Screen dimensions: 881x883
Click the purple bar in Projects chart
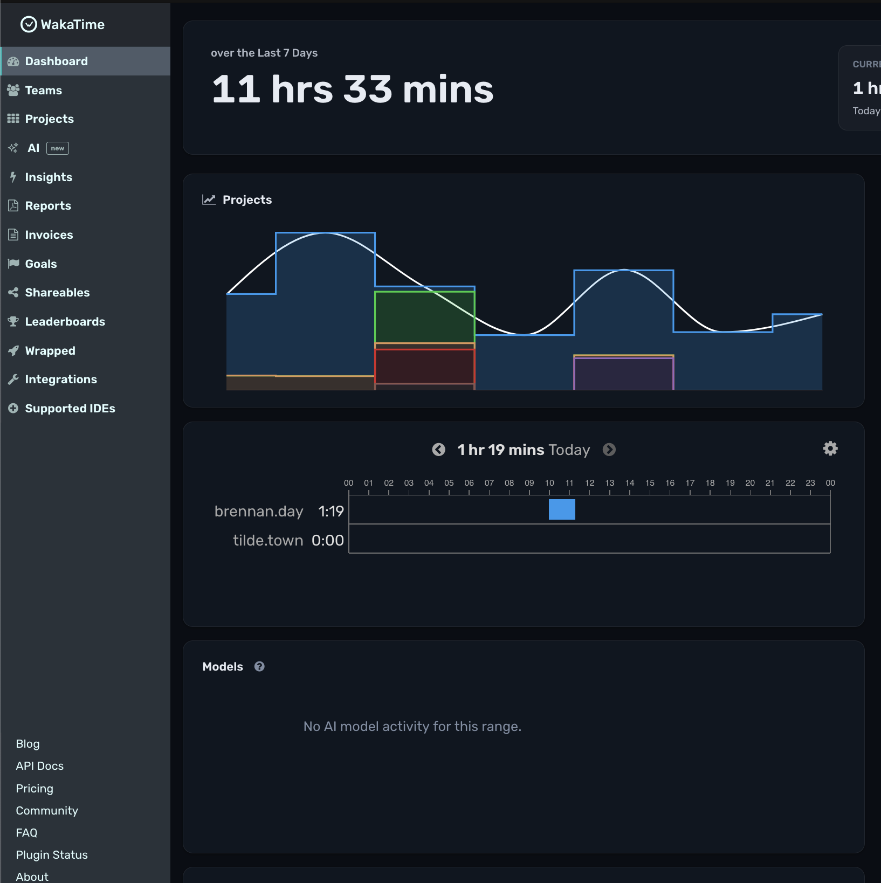coord(624,374)
